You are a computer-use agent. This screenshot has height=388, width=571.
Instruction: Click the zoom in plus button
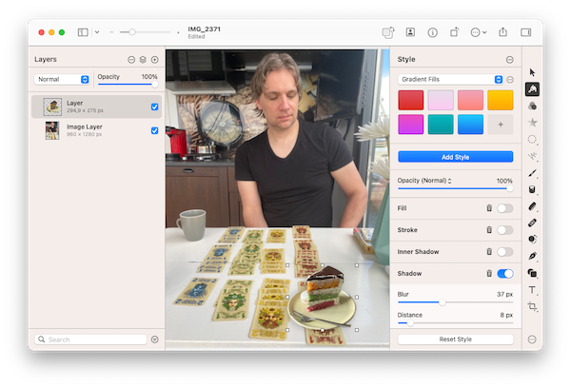click(x=178, y=32)
